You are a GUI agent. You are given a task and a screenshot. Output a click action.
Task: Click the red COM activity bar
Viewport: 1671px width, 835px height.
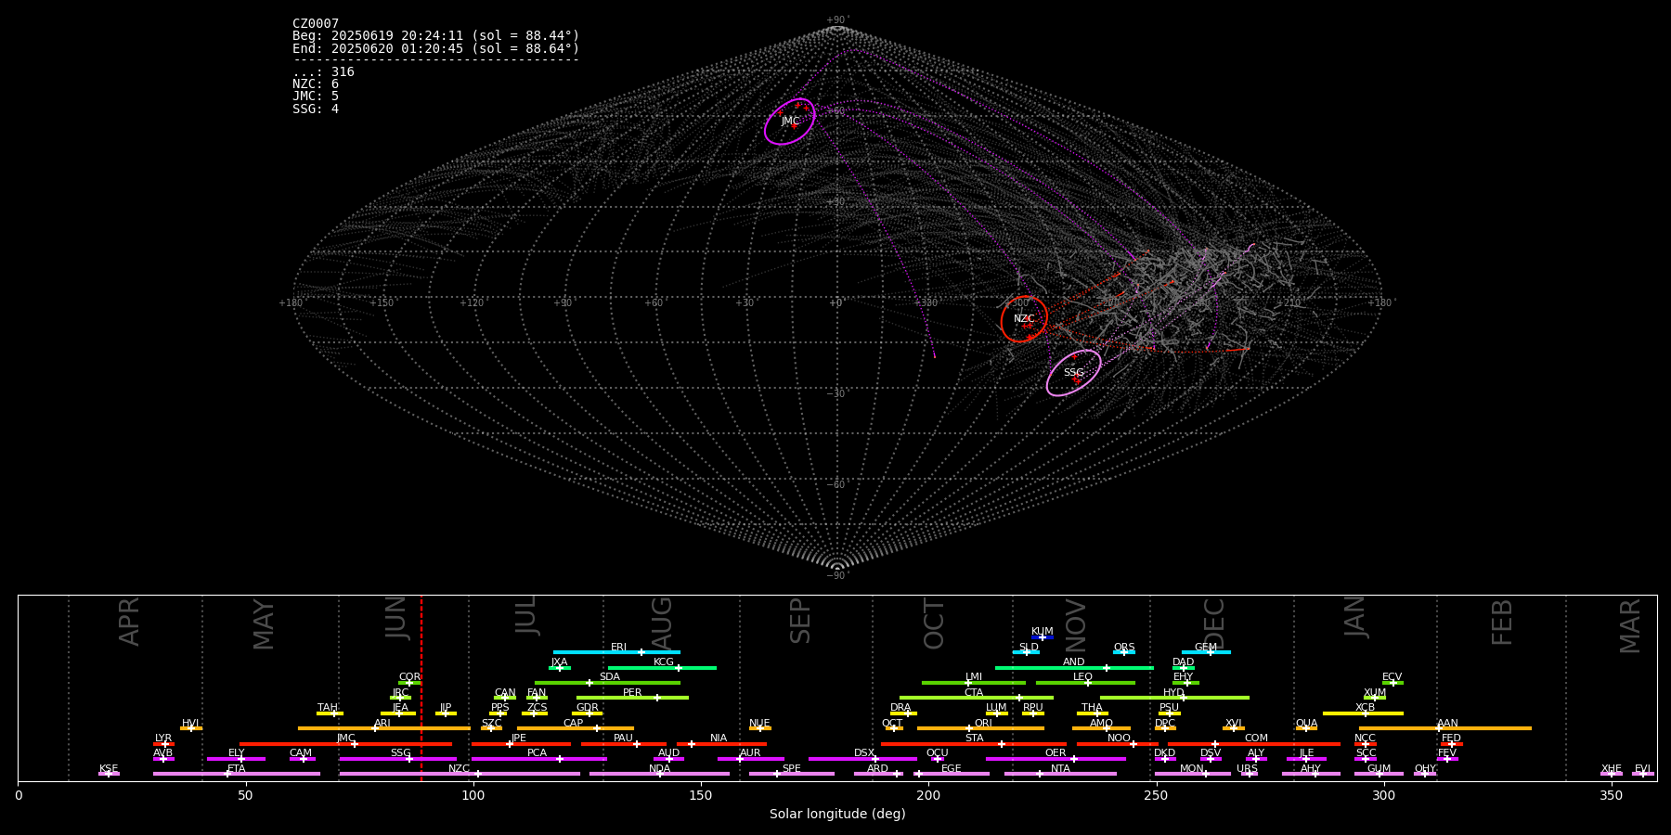[x=1254, y=744]
